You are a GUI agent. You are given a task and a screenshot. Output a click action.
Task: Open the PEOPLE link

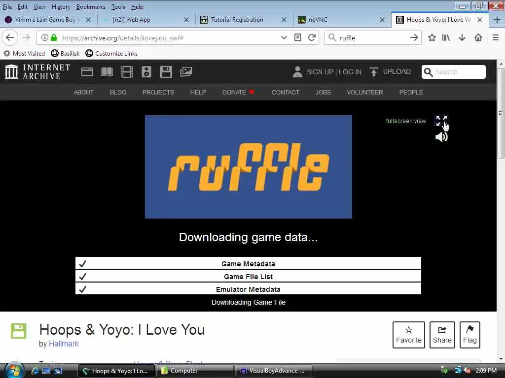click(x=411, y=92)
